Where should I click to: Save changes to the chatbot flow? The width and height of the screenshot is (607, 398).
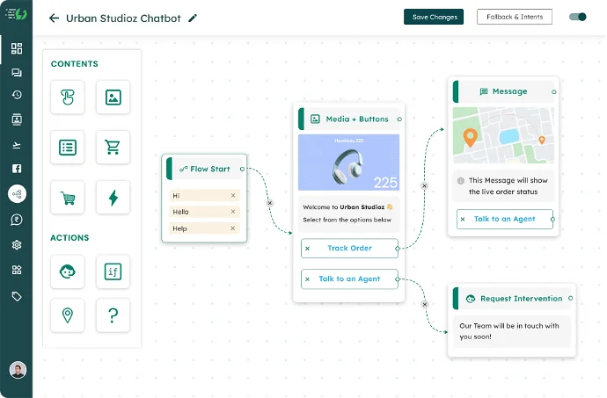point(434,17)
